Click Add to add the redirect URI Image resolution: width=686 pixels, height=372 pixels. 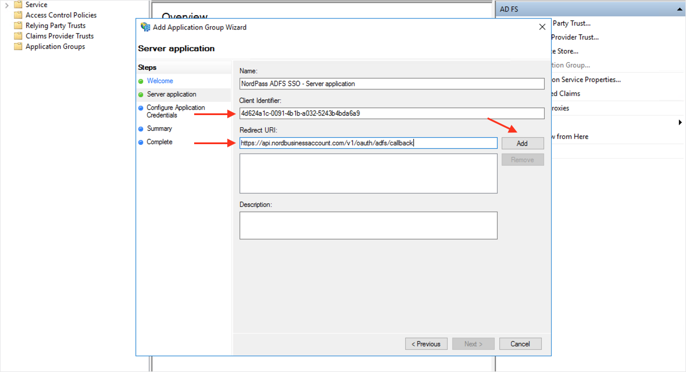pos(523,143)
